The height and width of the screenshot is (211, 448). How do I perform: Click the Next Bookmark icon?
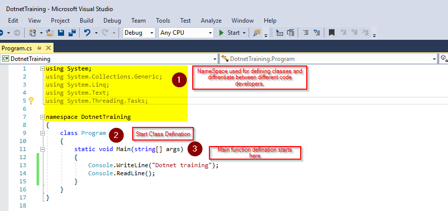pos(354,33)
